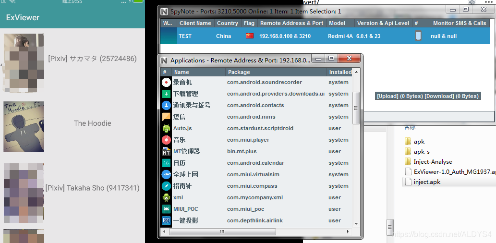Click com.depthlink.airlink package text
This screenshot has height=243, width=496.
coord(255,220)
